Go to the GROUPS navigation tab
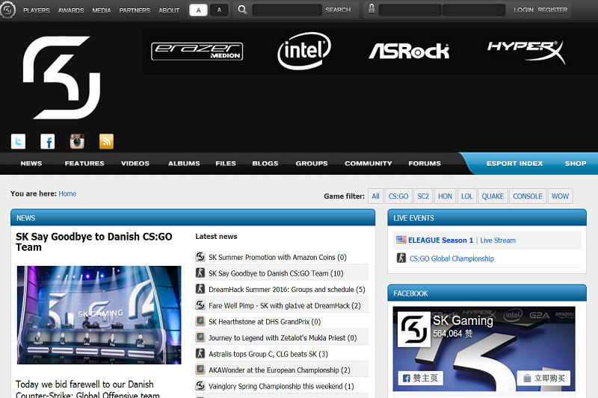This screenshot has width=598, height=398. 312,164
